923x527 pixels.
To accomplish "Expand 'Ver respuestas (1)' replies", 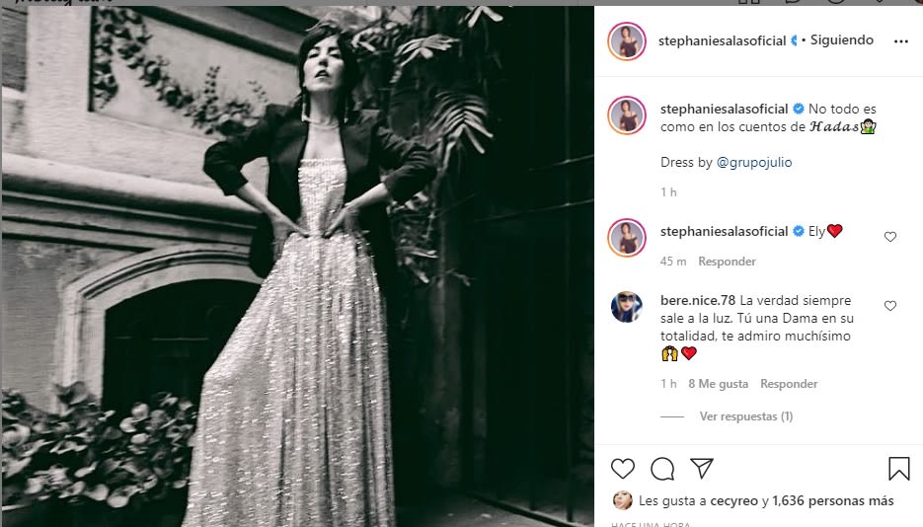I will (745, 416).
